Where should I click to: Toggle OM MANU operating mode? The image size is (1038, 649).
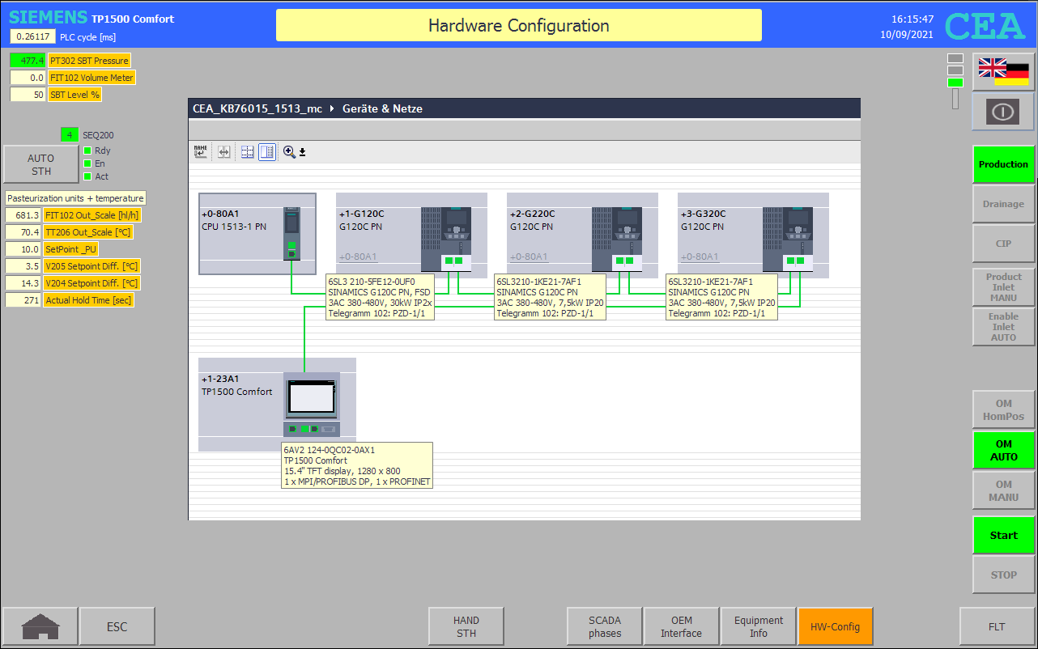[1003, 490]
